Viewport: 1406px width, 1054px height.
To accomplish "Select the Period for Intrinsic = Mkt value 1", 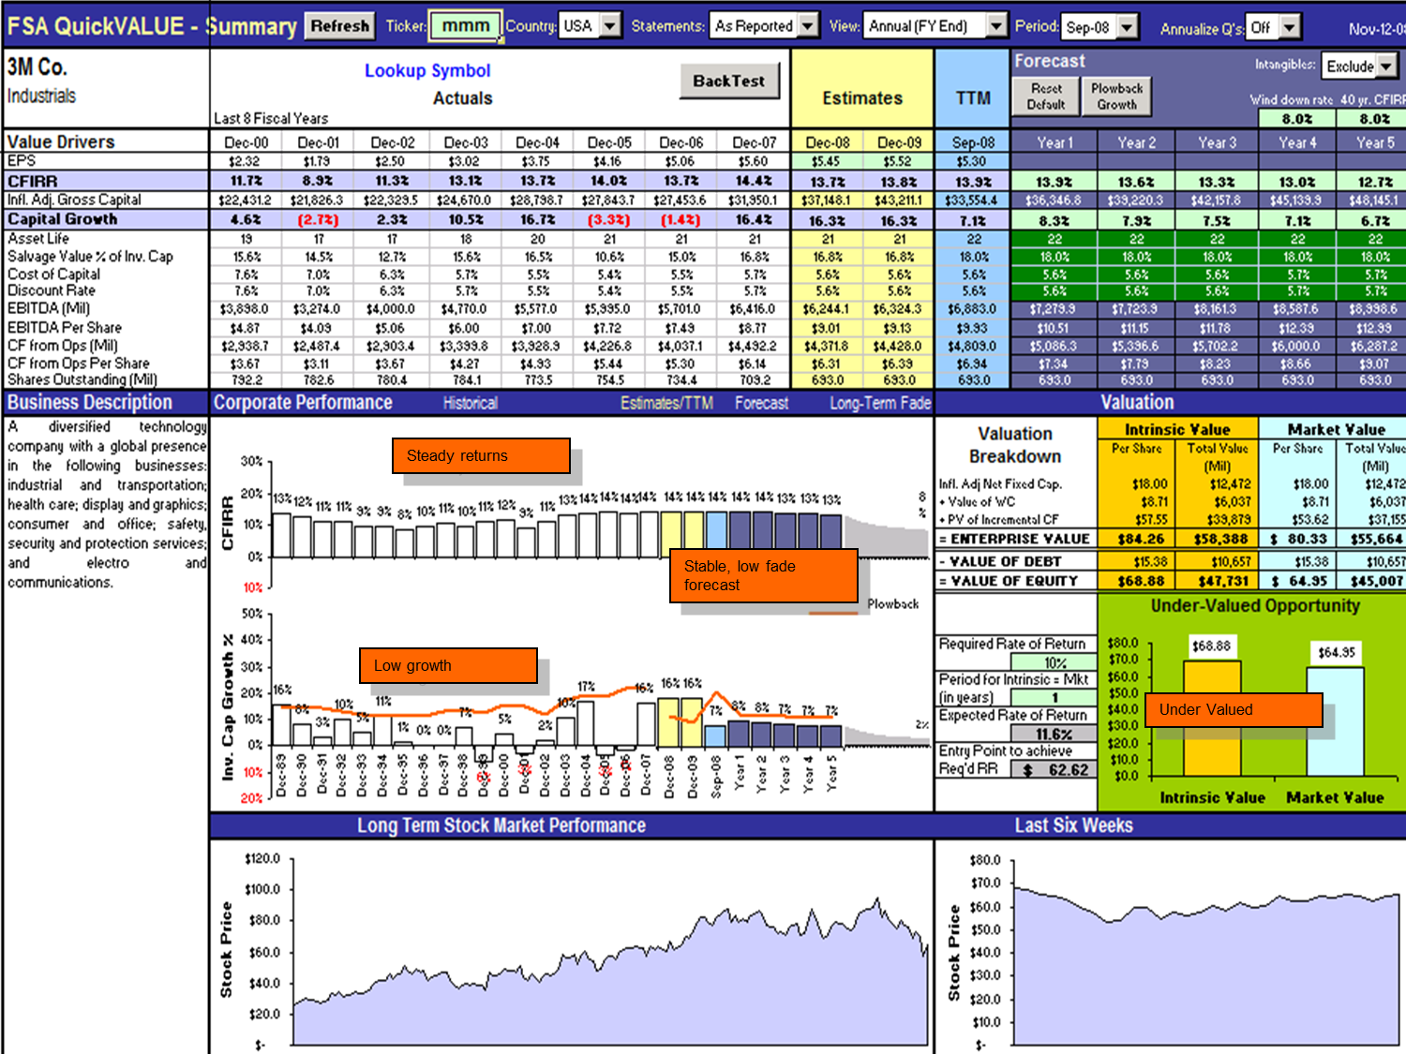I will coord(1054,697).
